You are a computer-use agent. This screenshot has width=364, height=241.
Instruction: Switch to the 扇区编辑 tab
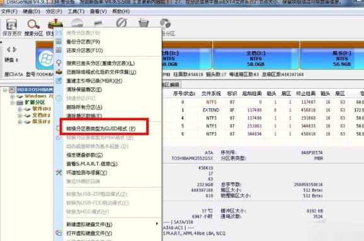pos(171,85)
